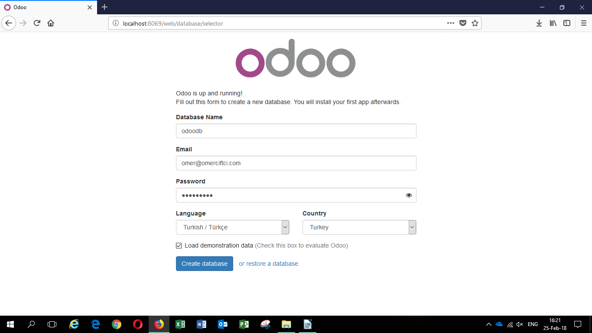Bookmark this page with the star icon
The width and height of the screenshot is (592, 333).
[475, 23]
